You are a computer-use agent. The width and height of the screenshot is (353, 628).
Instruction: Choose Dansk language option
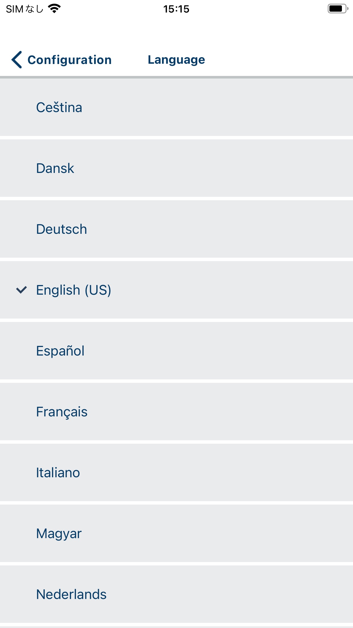point(176,168)
